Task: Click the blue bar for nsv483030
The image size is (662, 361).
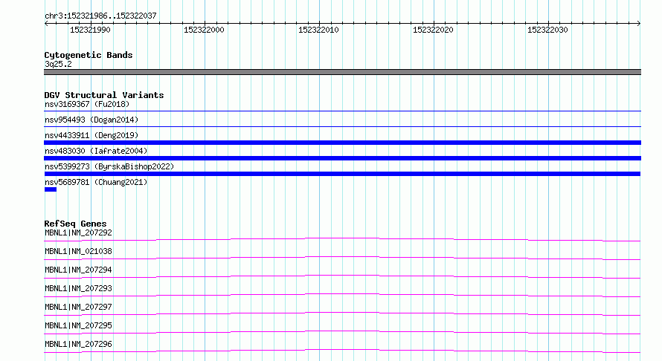Action: coord(342,158)
